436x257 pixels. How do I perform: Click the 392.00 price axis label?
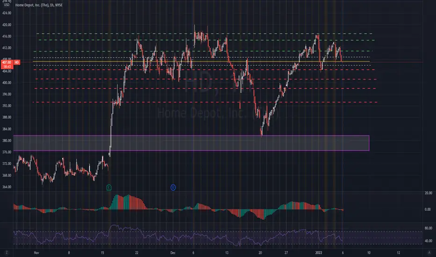tap(7, 106)
